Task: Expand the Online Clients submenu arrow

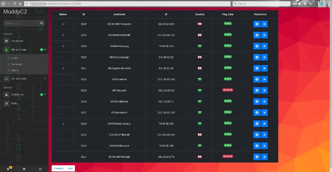Action: click(x=45, y=78)
